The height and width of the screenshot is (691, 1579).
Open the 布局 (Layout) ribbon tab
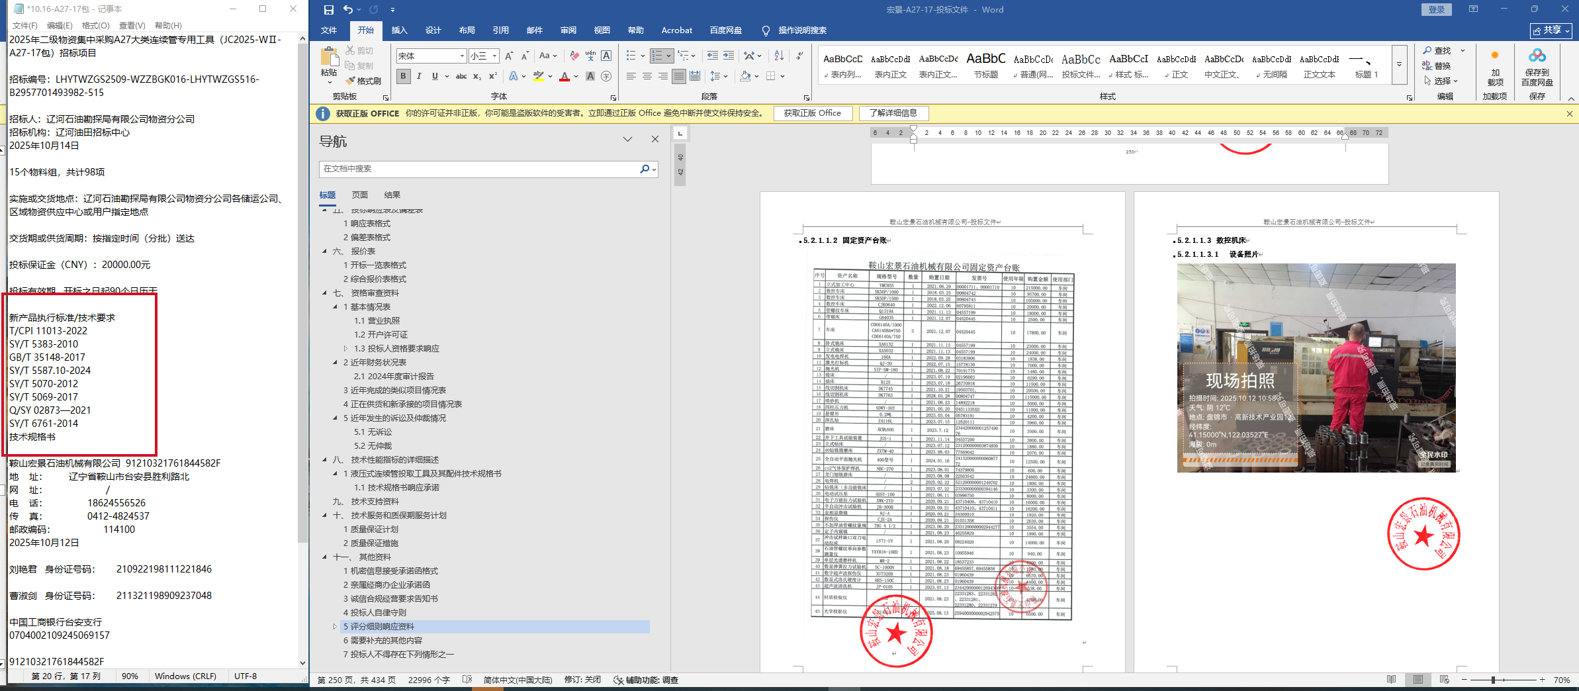point(467,30)
